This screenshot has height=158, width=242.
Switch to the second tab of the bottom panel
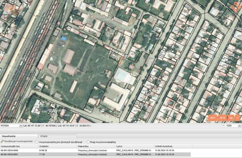(x=57, y=136)
